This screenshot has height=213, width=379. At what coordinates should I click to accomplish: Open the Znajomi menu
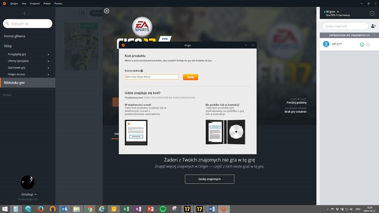(35, 3)
